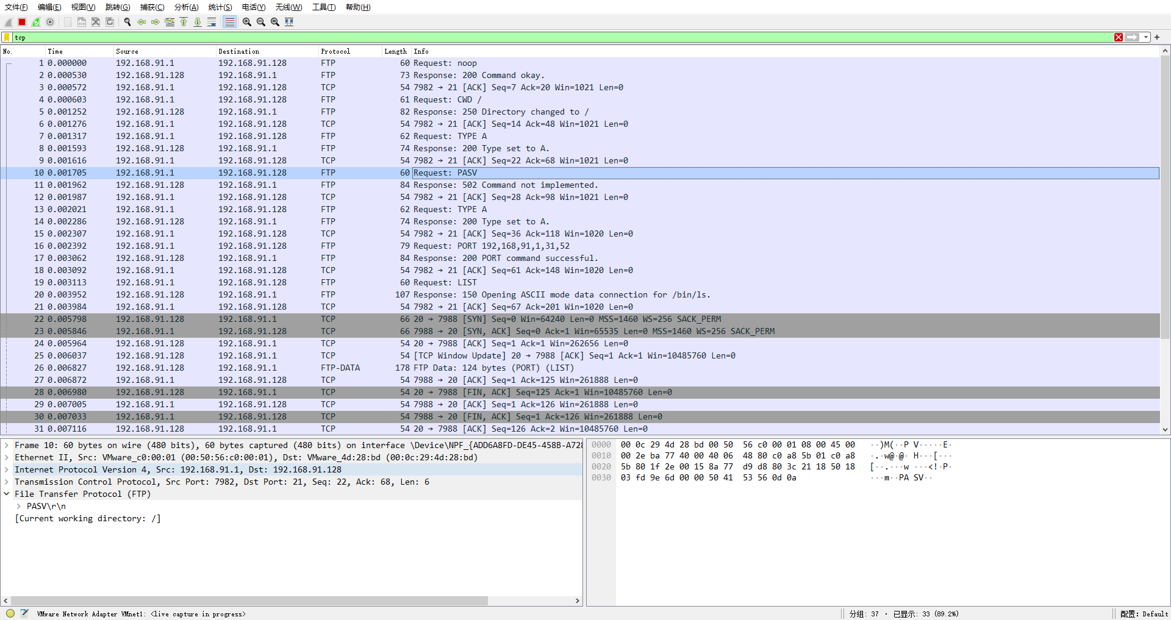Open find packet magnifier tool

coord(127,22)
